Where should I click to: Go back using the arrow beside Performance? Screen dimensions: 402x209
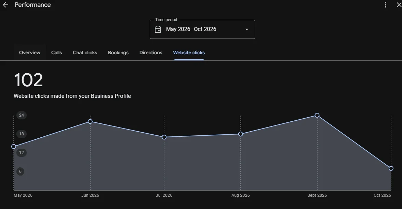(x=5, y=5)
